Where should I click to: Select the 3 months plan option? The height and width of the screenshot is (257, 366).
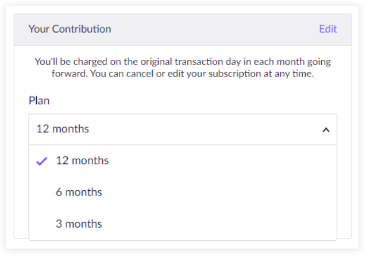pos(79,224)
